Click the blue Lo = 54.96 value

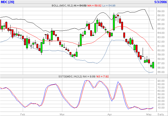[x=109, y=6]
